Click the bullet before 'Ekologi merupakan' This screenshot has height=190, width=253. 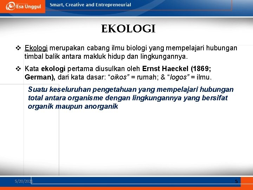click(x=18, y=48)
